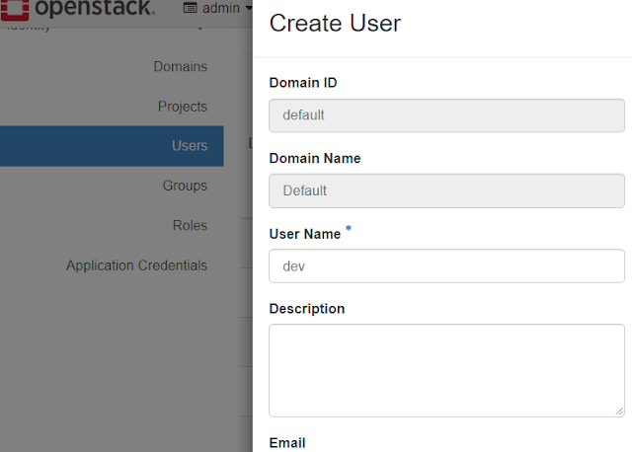Navigate to the Roles page

(190, 225)
